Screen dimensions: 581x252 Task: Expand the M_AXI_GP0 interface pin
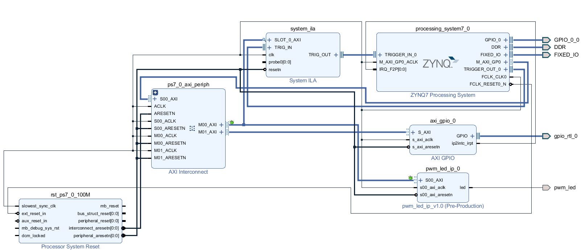point(506,62)
